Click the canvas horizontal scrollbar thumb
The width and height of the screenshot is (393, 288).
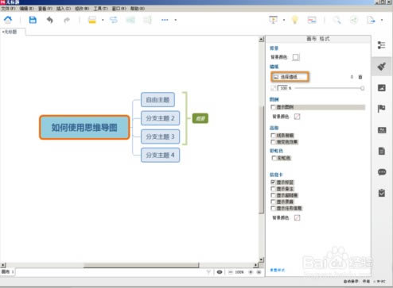(142, 265)
